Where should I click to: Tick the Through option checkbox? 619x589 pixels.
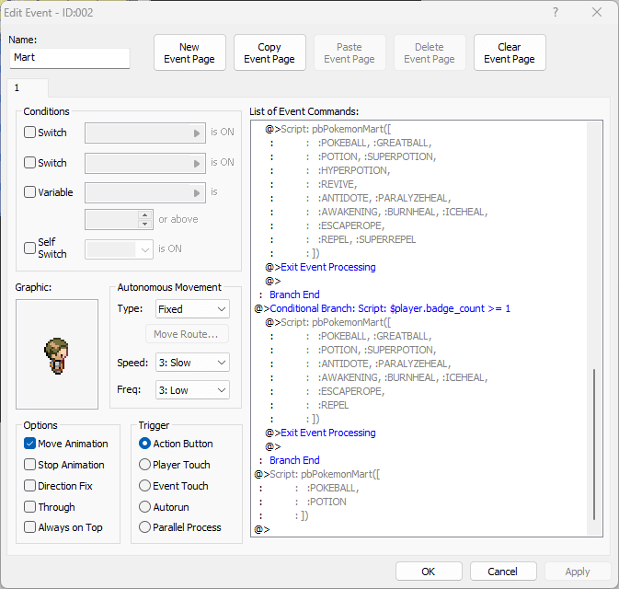point(29,506)
